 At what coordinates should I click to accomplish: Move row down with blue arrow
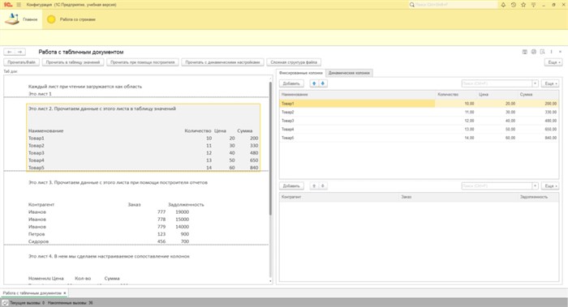point(322,83)
